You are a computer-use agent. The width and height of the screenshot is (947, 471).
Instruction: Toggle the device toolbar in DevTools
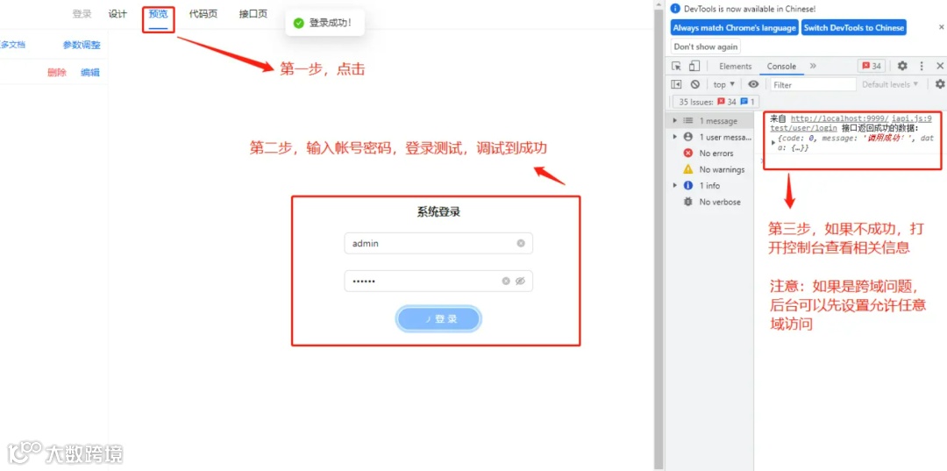click(x=694, y=67)
